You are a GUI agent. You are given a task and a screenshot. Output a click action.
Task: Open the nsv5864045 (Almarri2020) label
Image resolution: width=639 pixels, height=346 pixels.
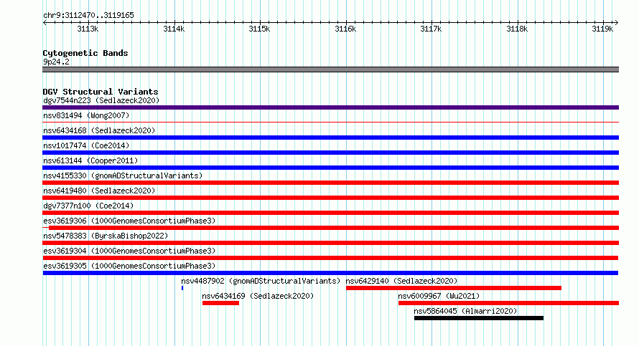pos(465,311)
